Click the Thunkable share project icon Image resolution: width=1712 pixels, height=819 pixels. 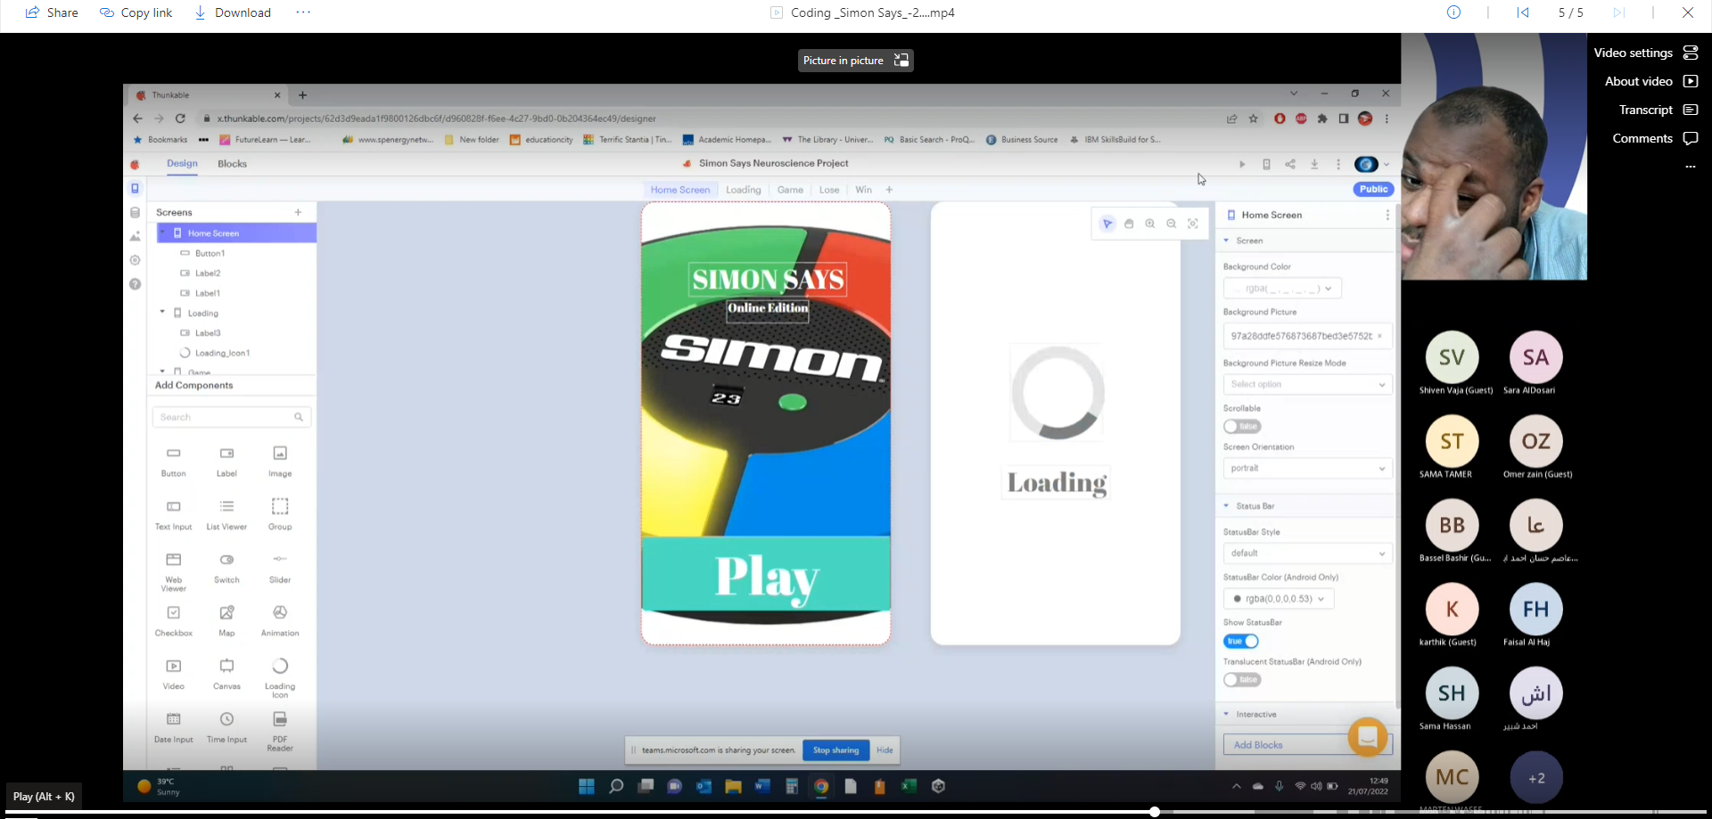click(x=1290, y=164)
